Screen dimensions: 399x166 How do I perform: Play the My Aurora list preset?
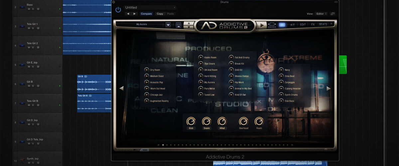coord(201,82)
